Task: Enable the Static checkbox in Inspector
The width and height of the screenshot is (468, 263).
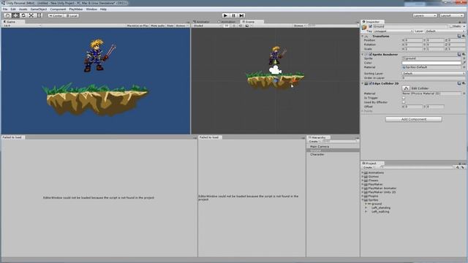Action: point(451,26)
